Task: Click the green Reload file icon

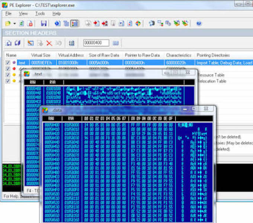Action: [22, 23]
